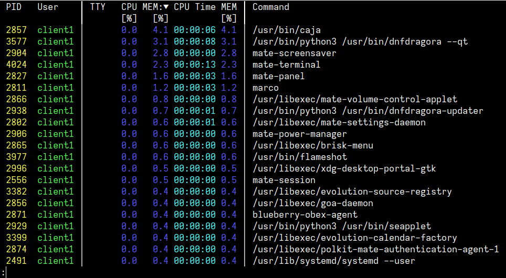Select the mate-screensaver process

click(294, 53)
